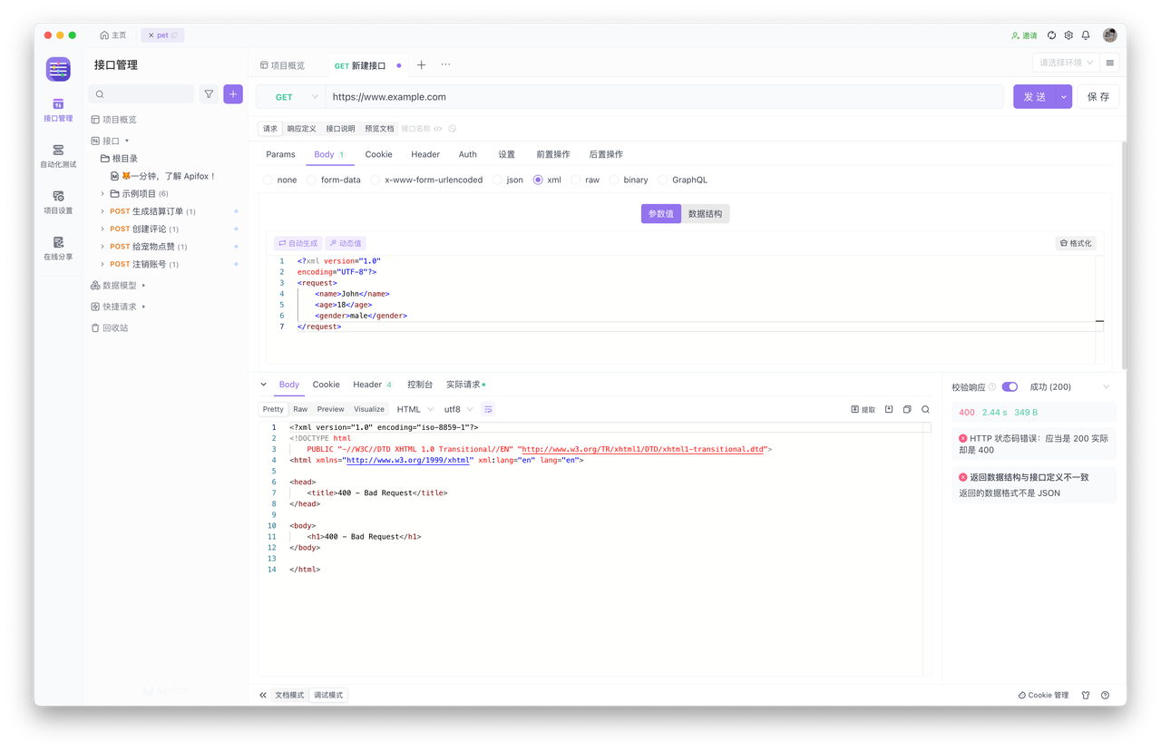Click the purple plus button to add an API
This screenshot has width=1161, height=751.
tap(233, 93)
